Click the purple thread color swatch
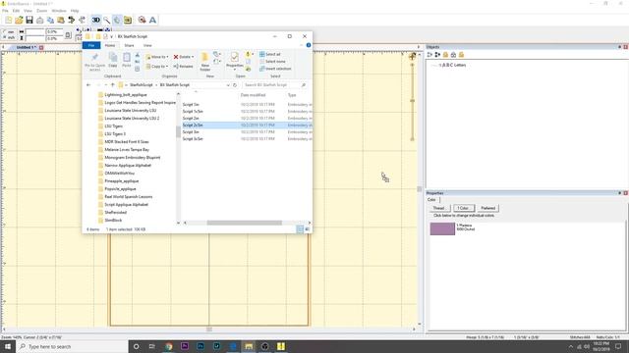Image resolution: width=629 pixels, height=353 pixels. pos(442,228)
